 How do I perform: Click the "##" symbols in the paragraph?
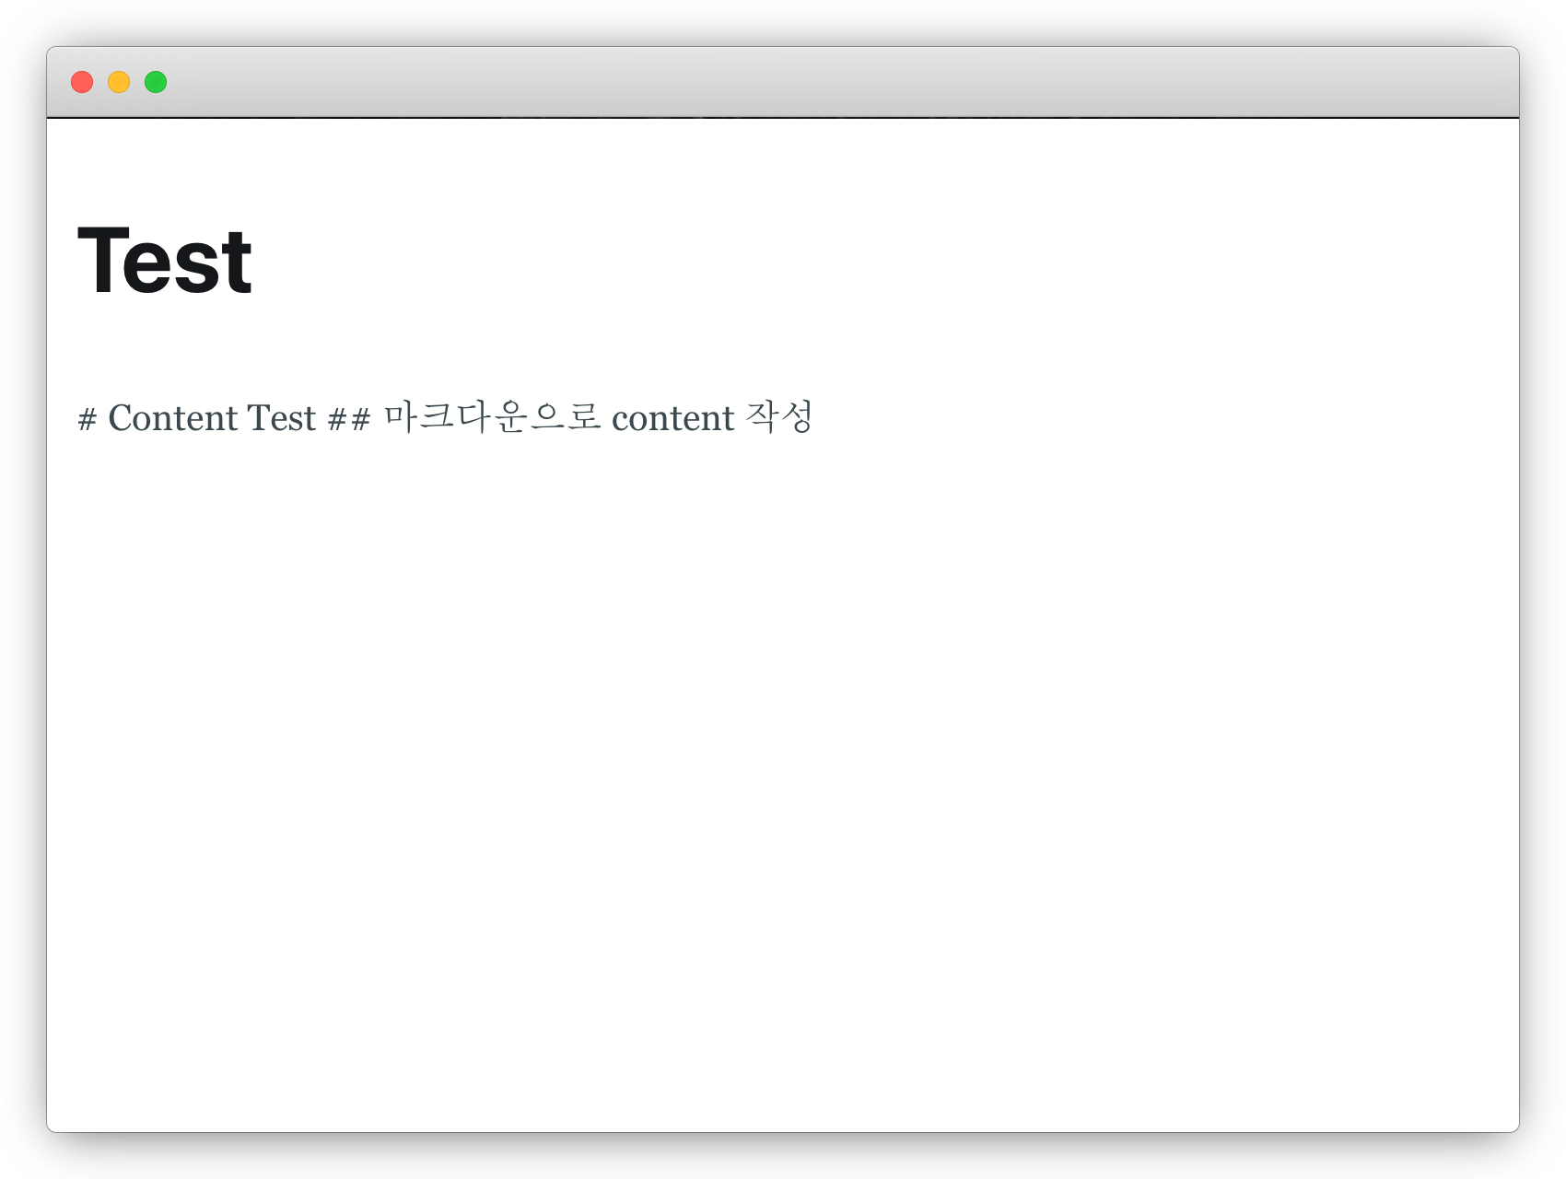pos(349,420)
